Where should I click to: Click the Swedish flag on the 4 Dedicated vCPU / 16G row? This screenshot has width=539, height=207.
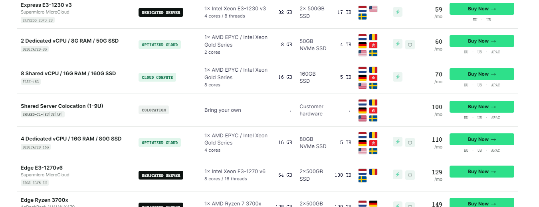click(x=373, y=151)
